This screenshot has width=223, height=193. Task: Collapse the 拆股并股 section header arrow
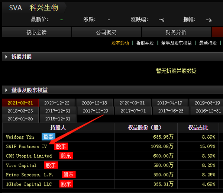click(x=6, y=57)
